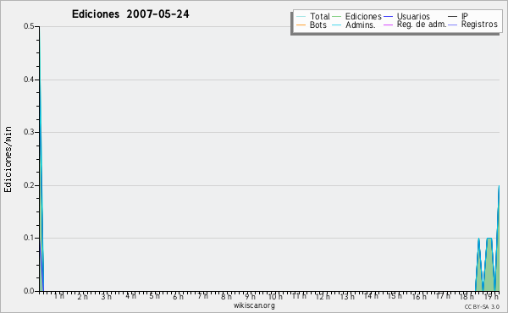Click the '12 h' x-axis label

pyautogui.click(x=323, y=296)
